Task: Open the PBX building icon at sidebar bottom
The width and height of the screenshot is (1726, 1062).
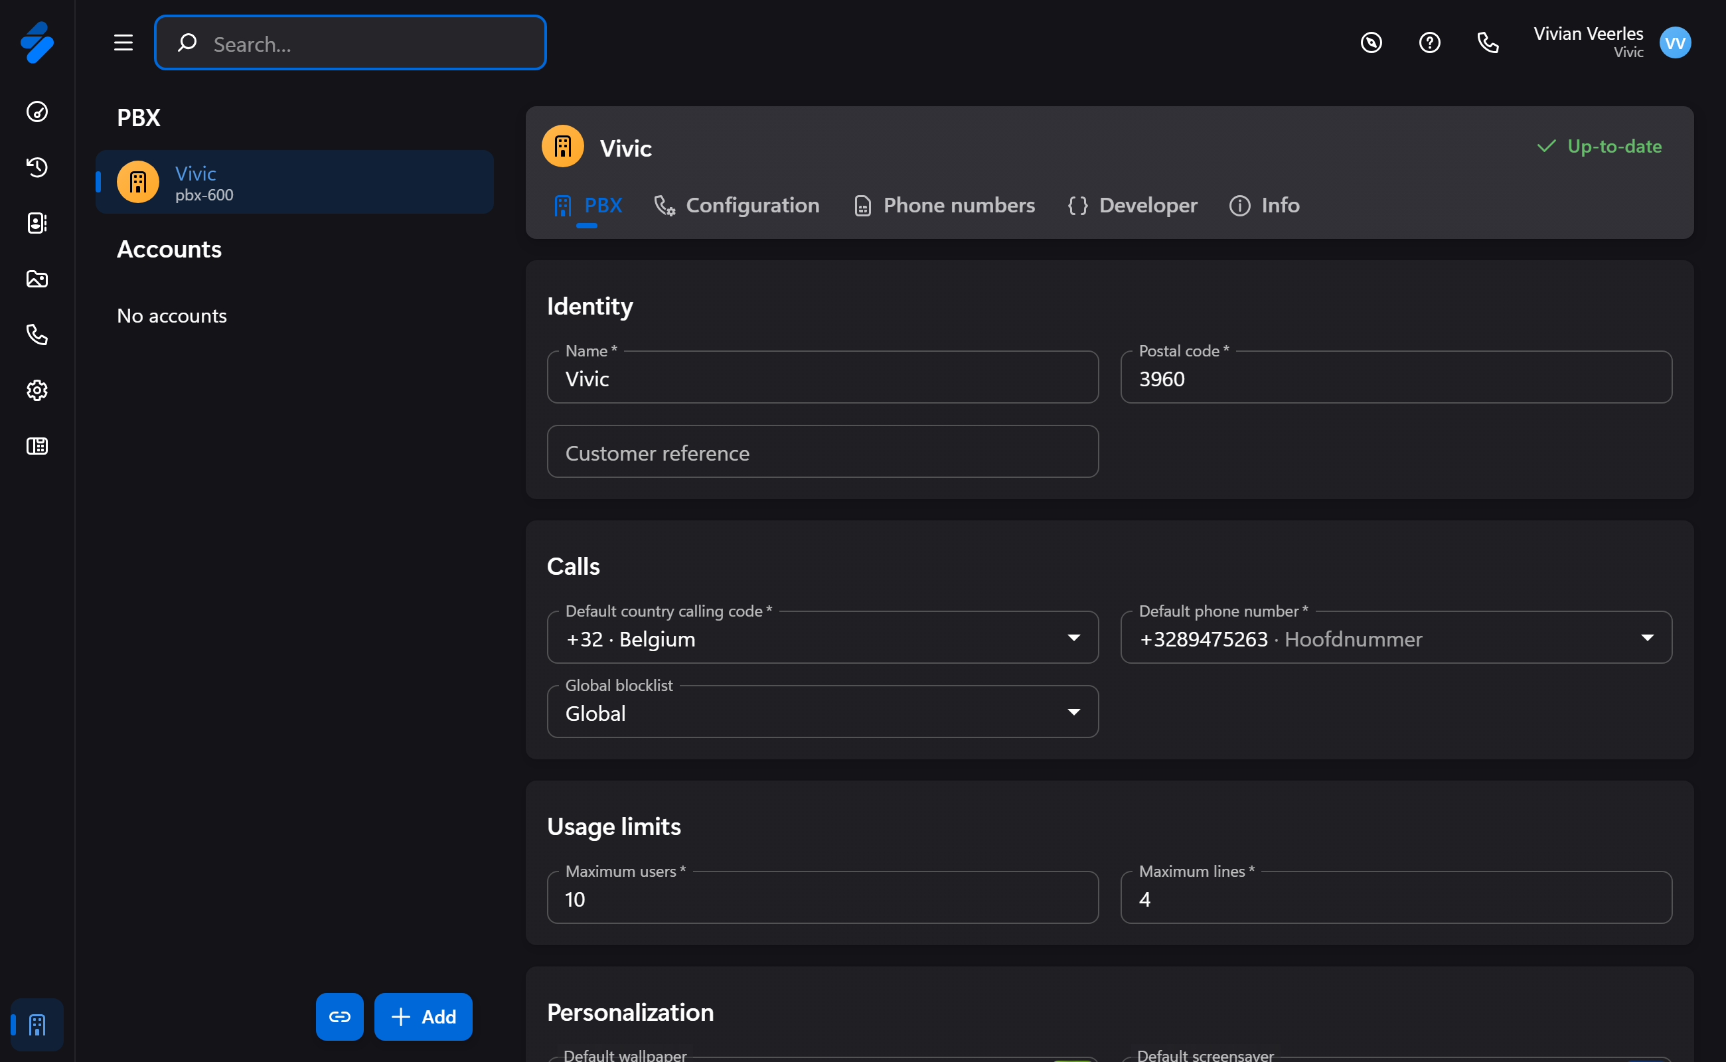Action: [x=37, y=1025]
